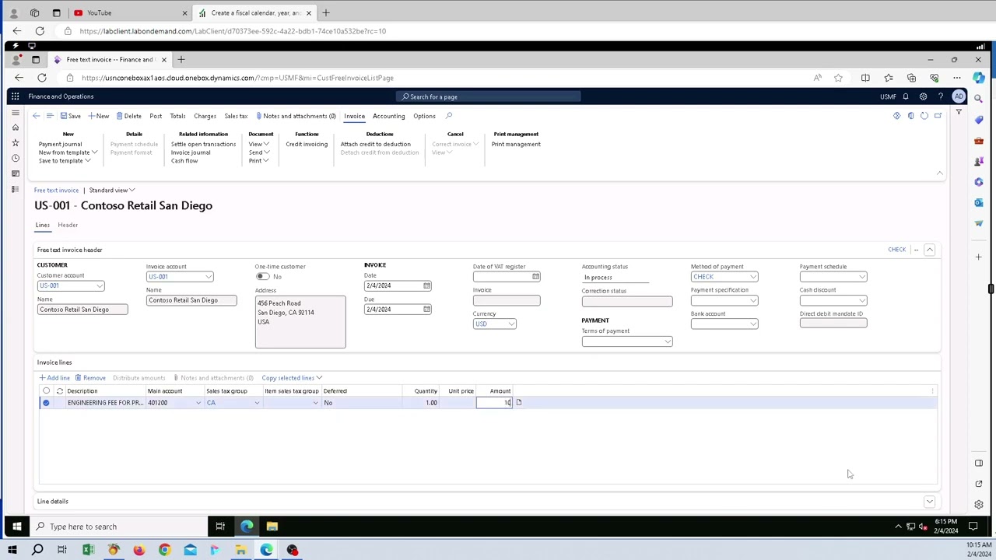996x560 pixels.
Task: Open Credit invoicing function
Action: (x=307, y=144)
